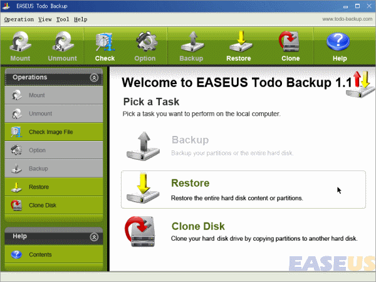Collapse the Help sidebar panel

[x=94, y=237]
